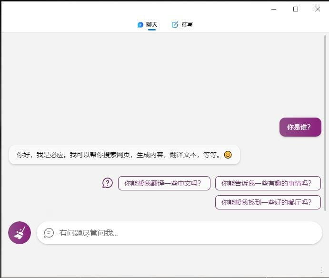Switch to the 聊天 tab

click(x=151, y=25)
